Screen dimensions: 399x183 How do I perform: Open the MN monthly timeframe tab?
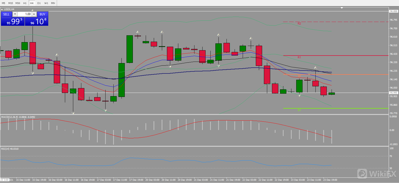(53, 3)
